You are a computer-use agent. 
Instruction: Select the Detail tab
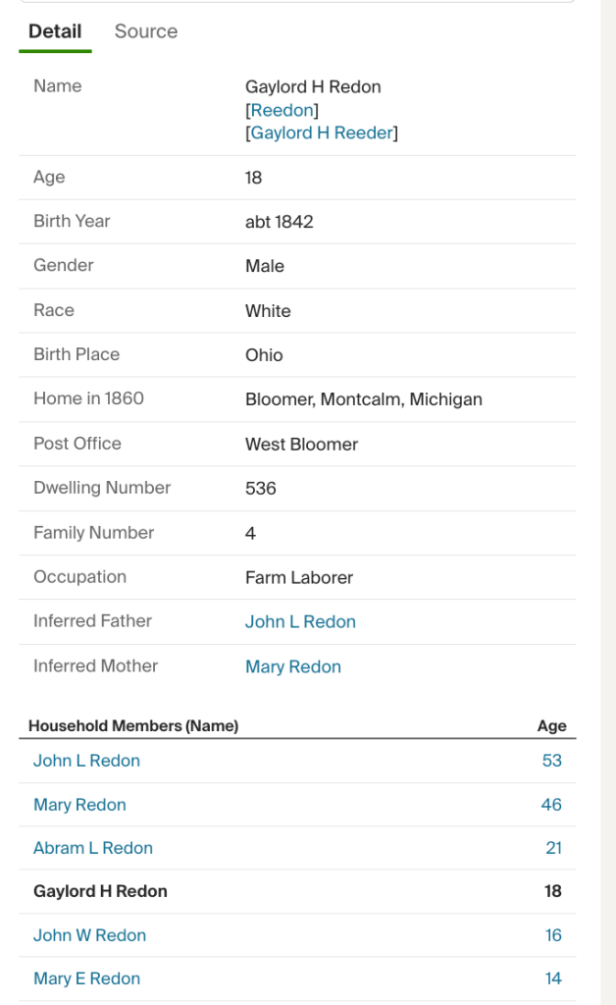(55, 31)
